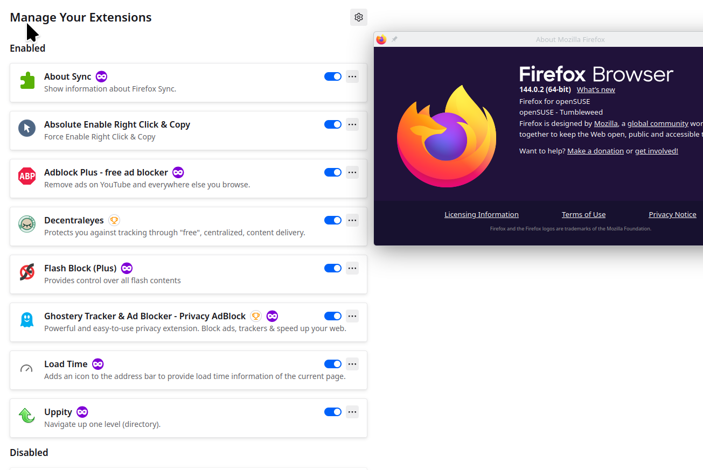703x470 pixels.
Task: Click the About Sync puzzle piece icon
Action: coord(27,80)
